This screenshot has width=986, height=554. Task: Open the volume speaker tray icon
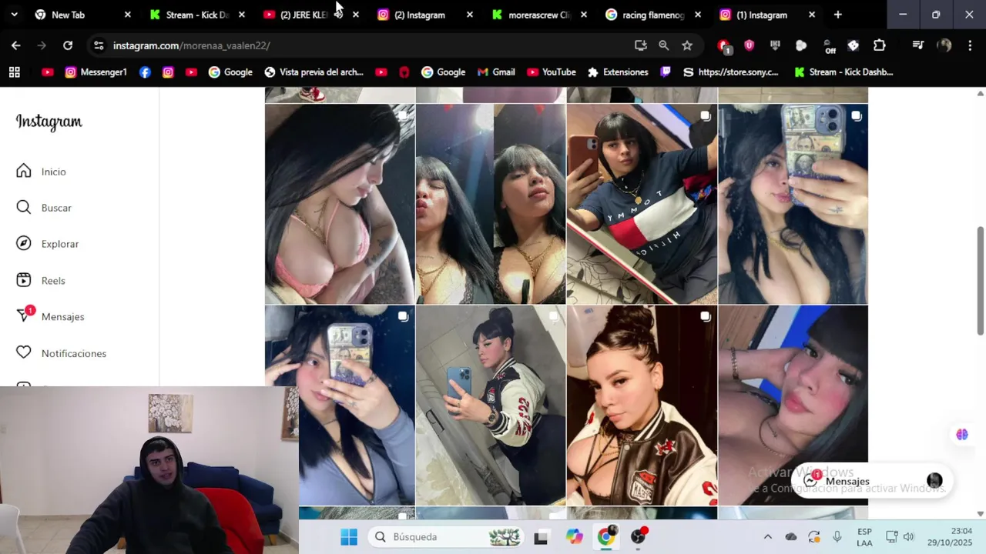(908, 537)
